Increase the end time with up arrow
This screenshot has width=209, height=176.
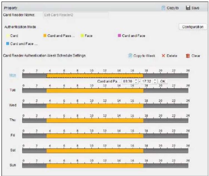coord(155,80)
